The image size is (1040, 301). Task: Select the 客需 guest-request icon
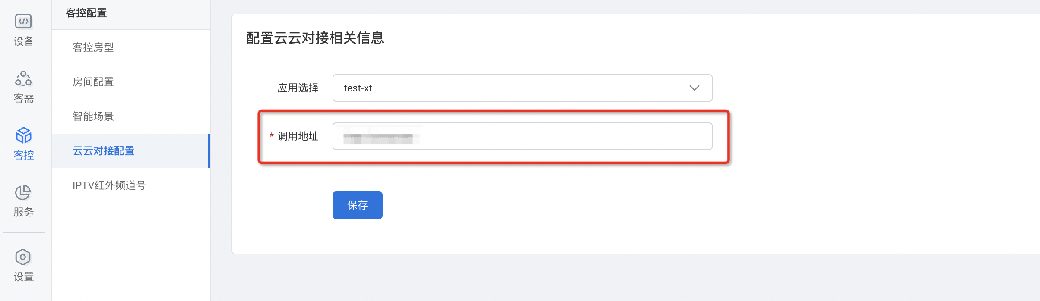click(x=23, y=78)
